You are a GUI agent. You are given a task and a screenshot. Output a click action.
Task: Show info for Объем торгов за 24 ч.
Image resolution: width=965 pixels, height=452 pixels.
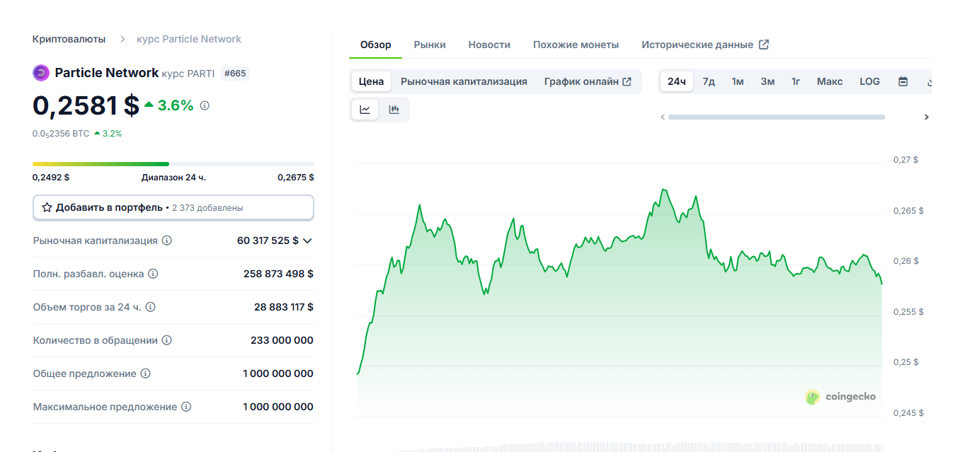click(150, 307)
